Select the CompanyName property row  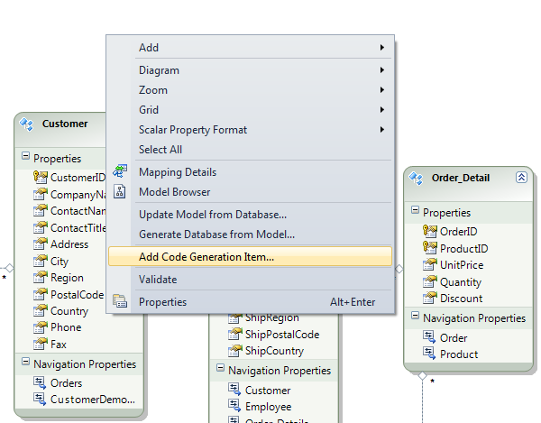(x=69, y=194)
